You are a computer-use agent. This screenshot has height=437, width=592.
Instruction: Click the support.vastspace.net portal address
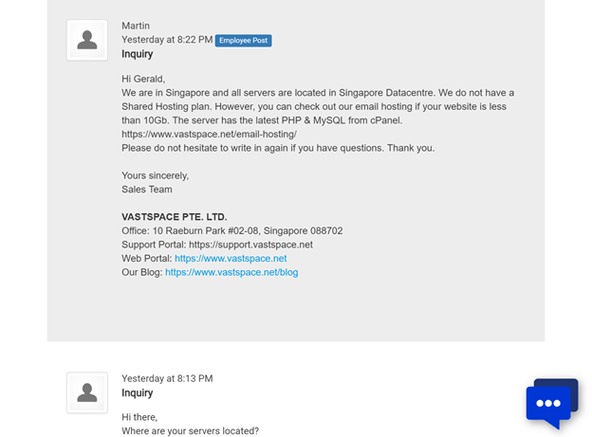coord(250,245)
